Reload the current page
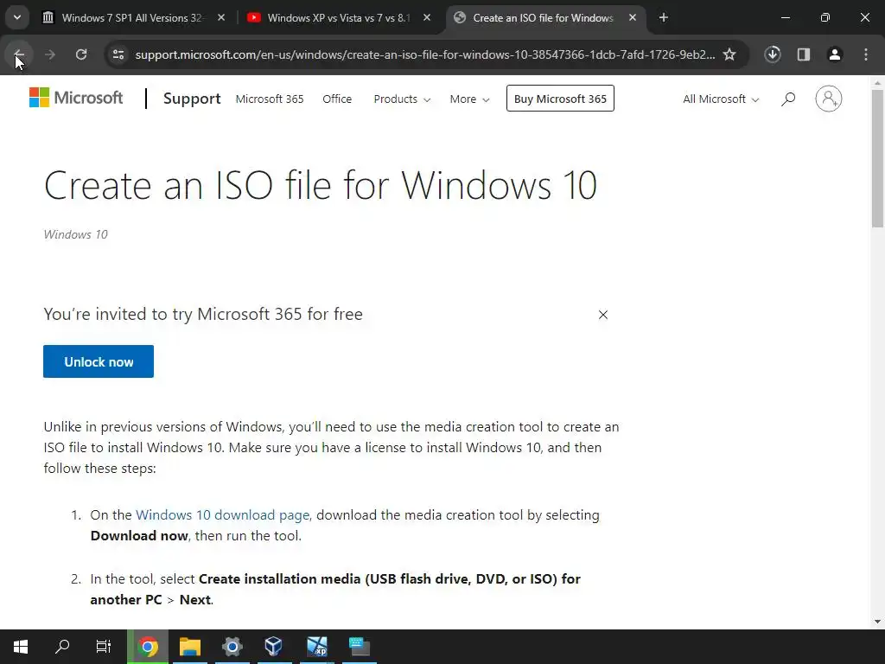 pyautogui.click(x=81, y=54)
